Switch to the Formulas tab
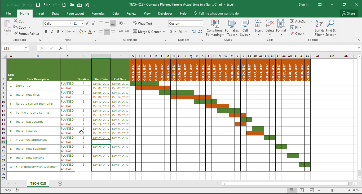This screenshot has height=194, width=362. coord(98,14)
